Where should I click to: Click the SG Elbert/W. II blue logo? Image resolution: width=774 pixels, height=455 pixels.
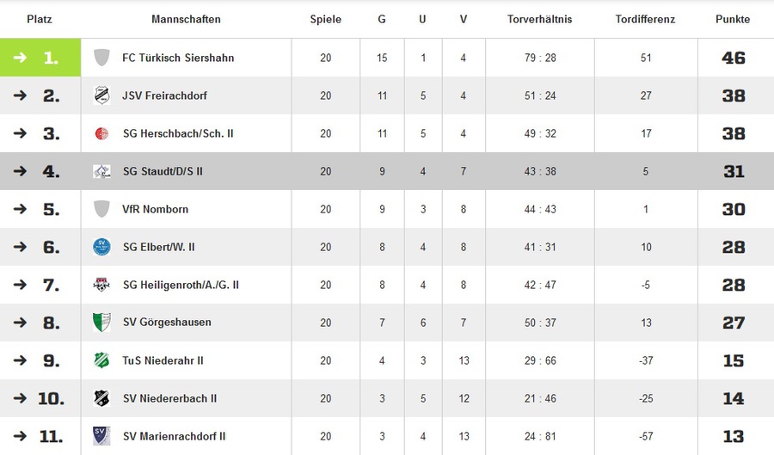pyautogui.click(x=101, y=247)
